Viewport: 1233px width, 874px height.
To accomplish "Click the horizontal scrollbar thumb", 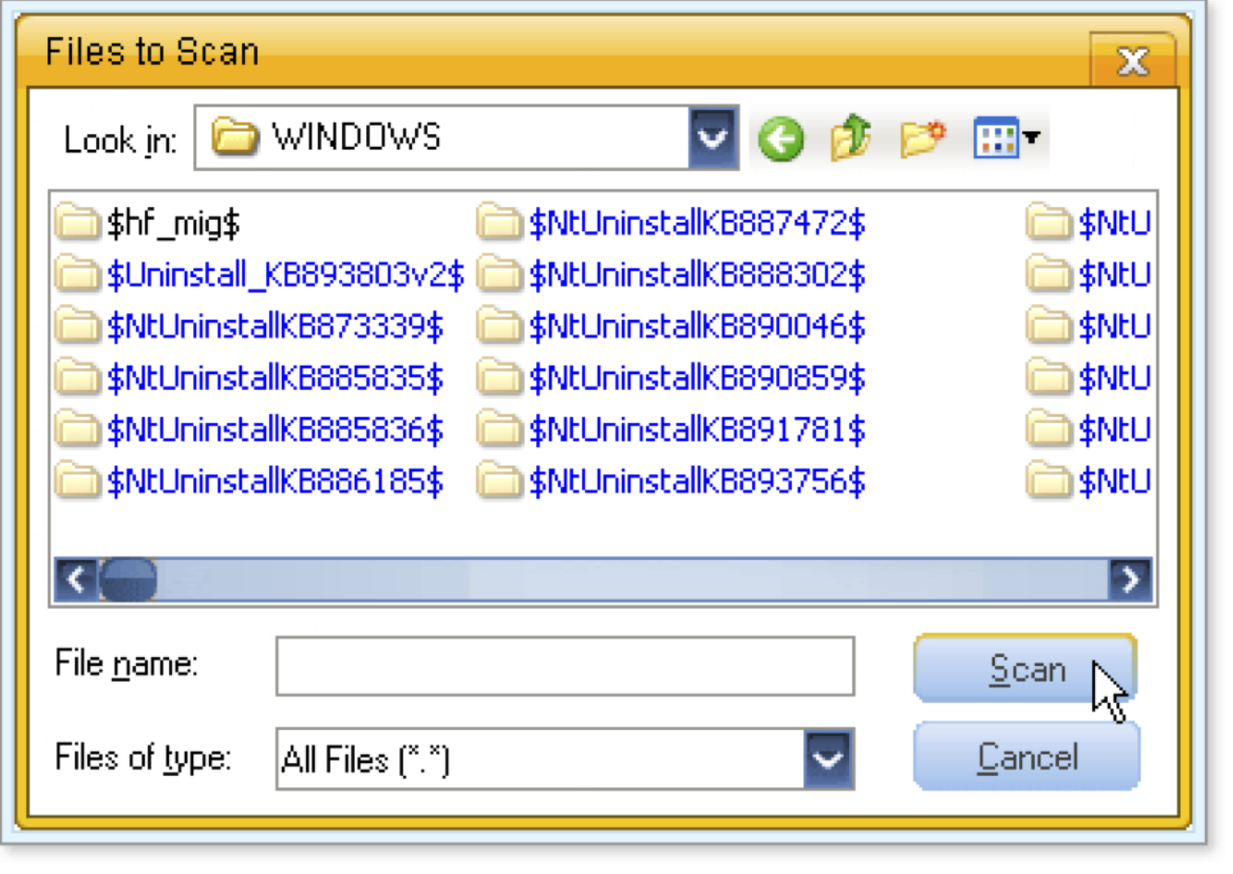I will (127, 580).
